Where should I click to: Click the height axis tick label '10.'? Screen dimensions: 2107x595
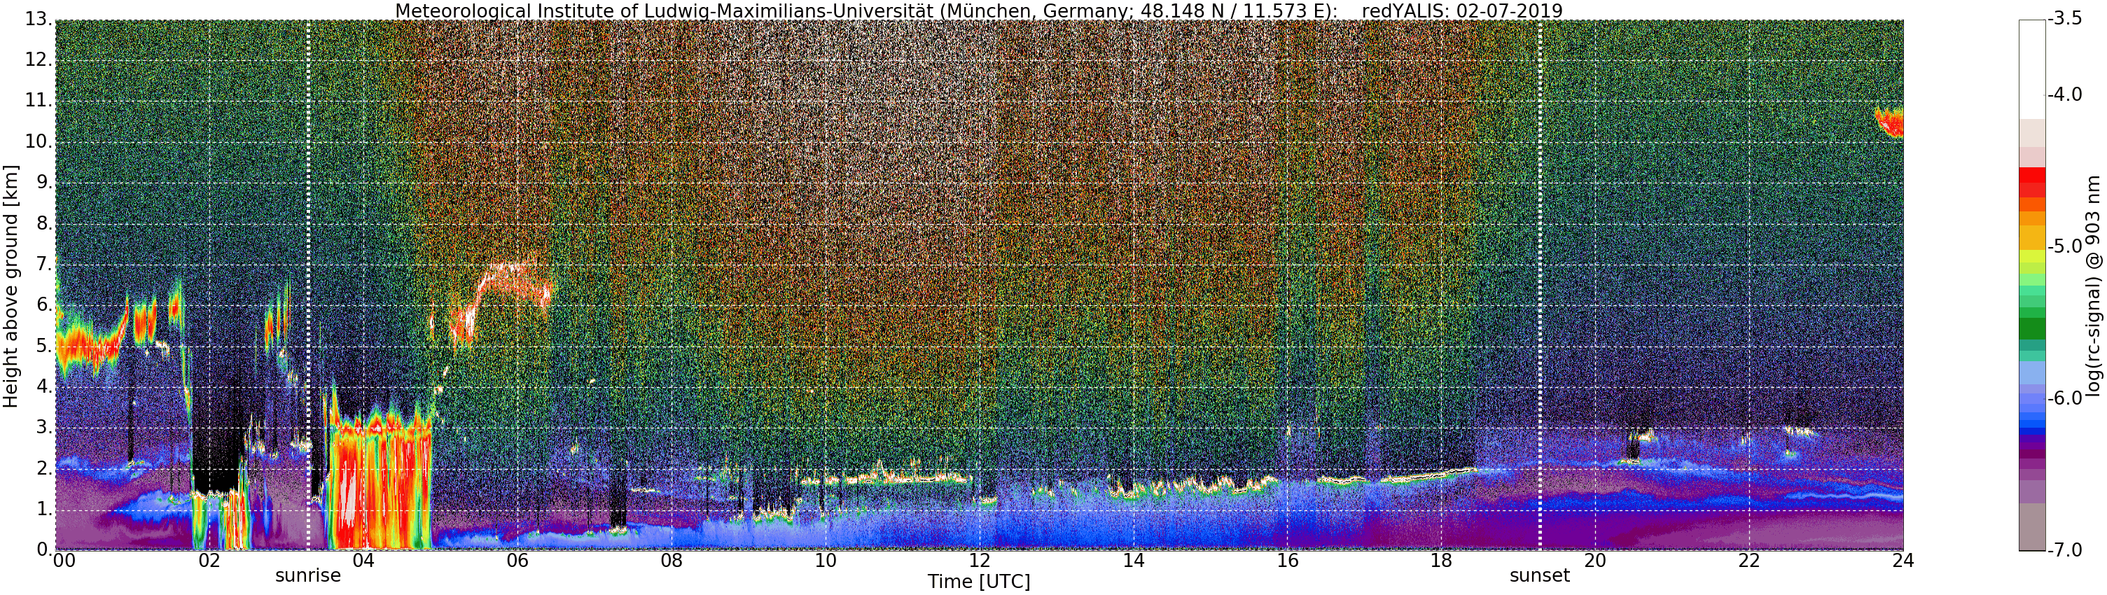click(x=38, y=141)
